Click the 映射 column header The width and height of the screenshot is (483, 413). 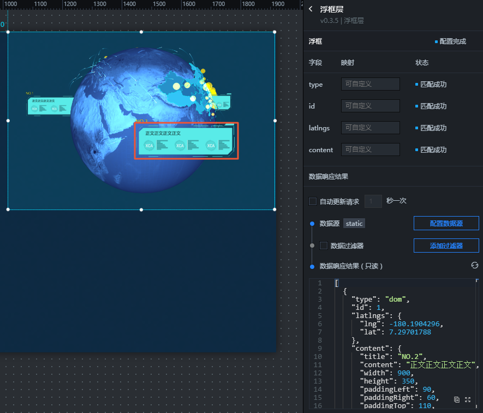(x=348, y=63)
